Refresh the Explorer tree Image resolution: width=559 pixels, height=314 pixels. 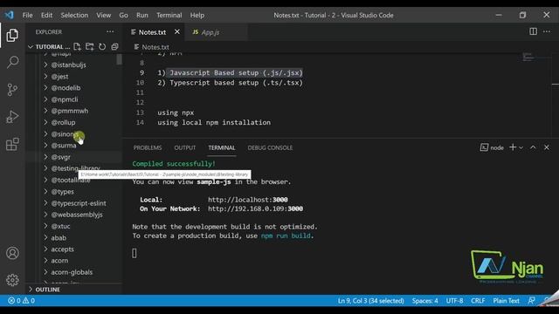point(102,46)
